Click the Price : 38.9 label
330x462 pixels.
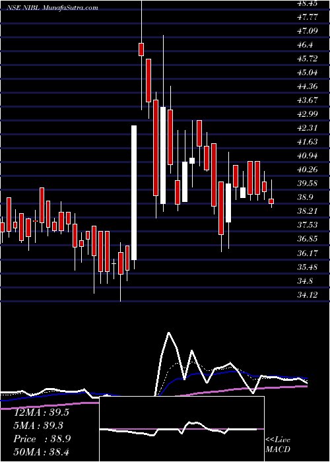click(x=42, y=439)
